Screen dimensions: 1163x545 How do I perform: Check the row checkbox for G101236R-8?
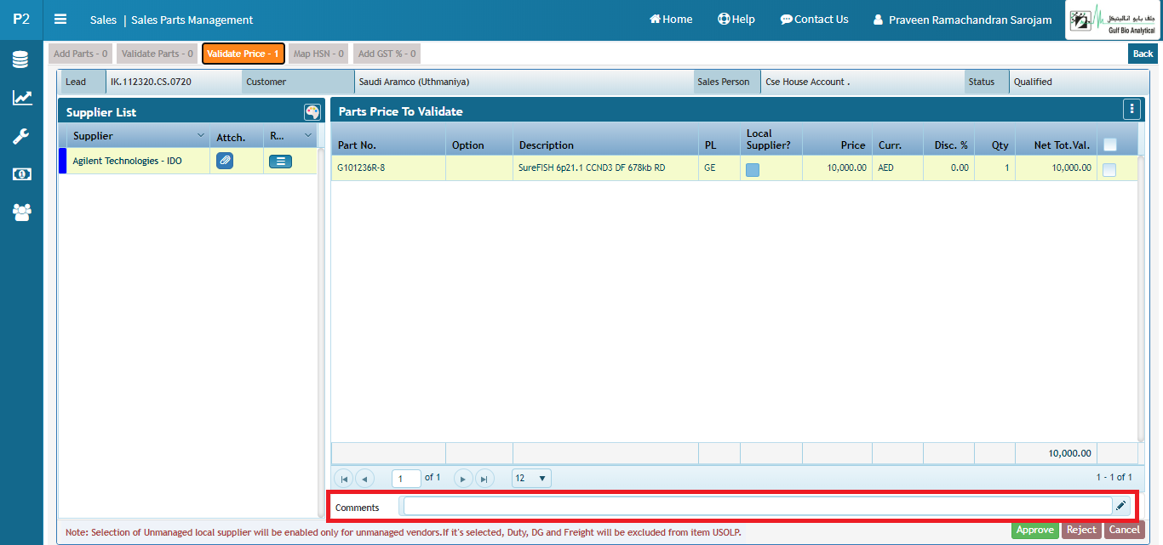click(1109, 169)
